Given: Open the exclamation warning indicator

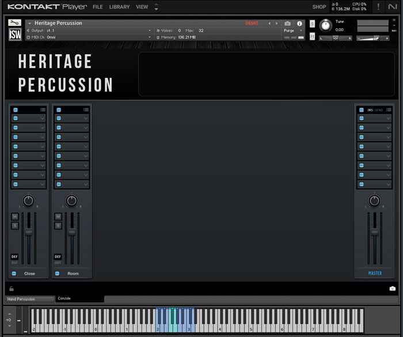Looking at the screenshot, I should [x=378, y=7].
